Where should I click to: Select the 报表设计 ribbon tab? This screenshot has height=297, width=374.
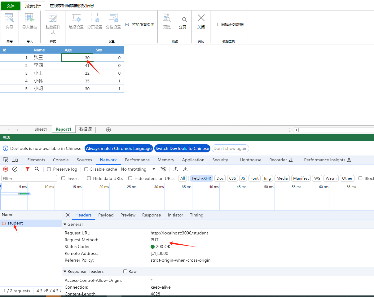coord(33,6)
